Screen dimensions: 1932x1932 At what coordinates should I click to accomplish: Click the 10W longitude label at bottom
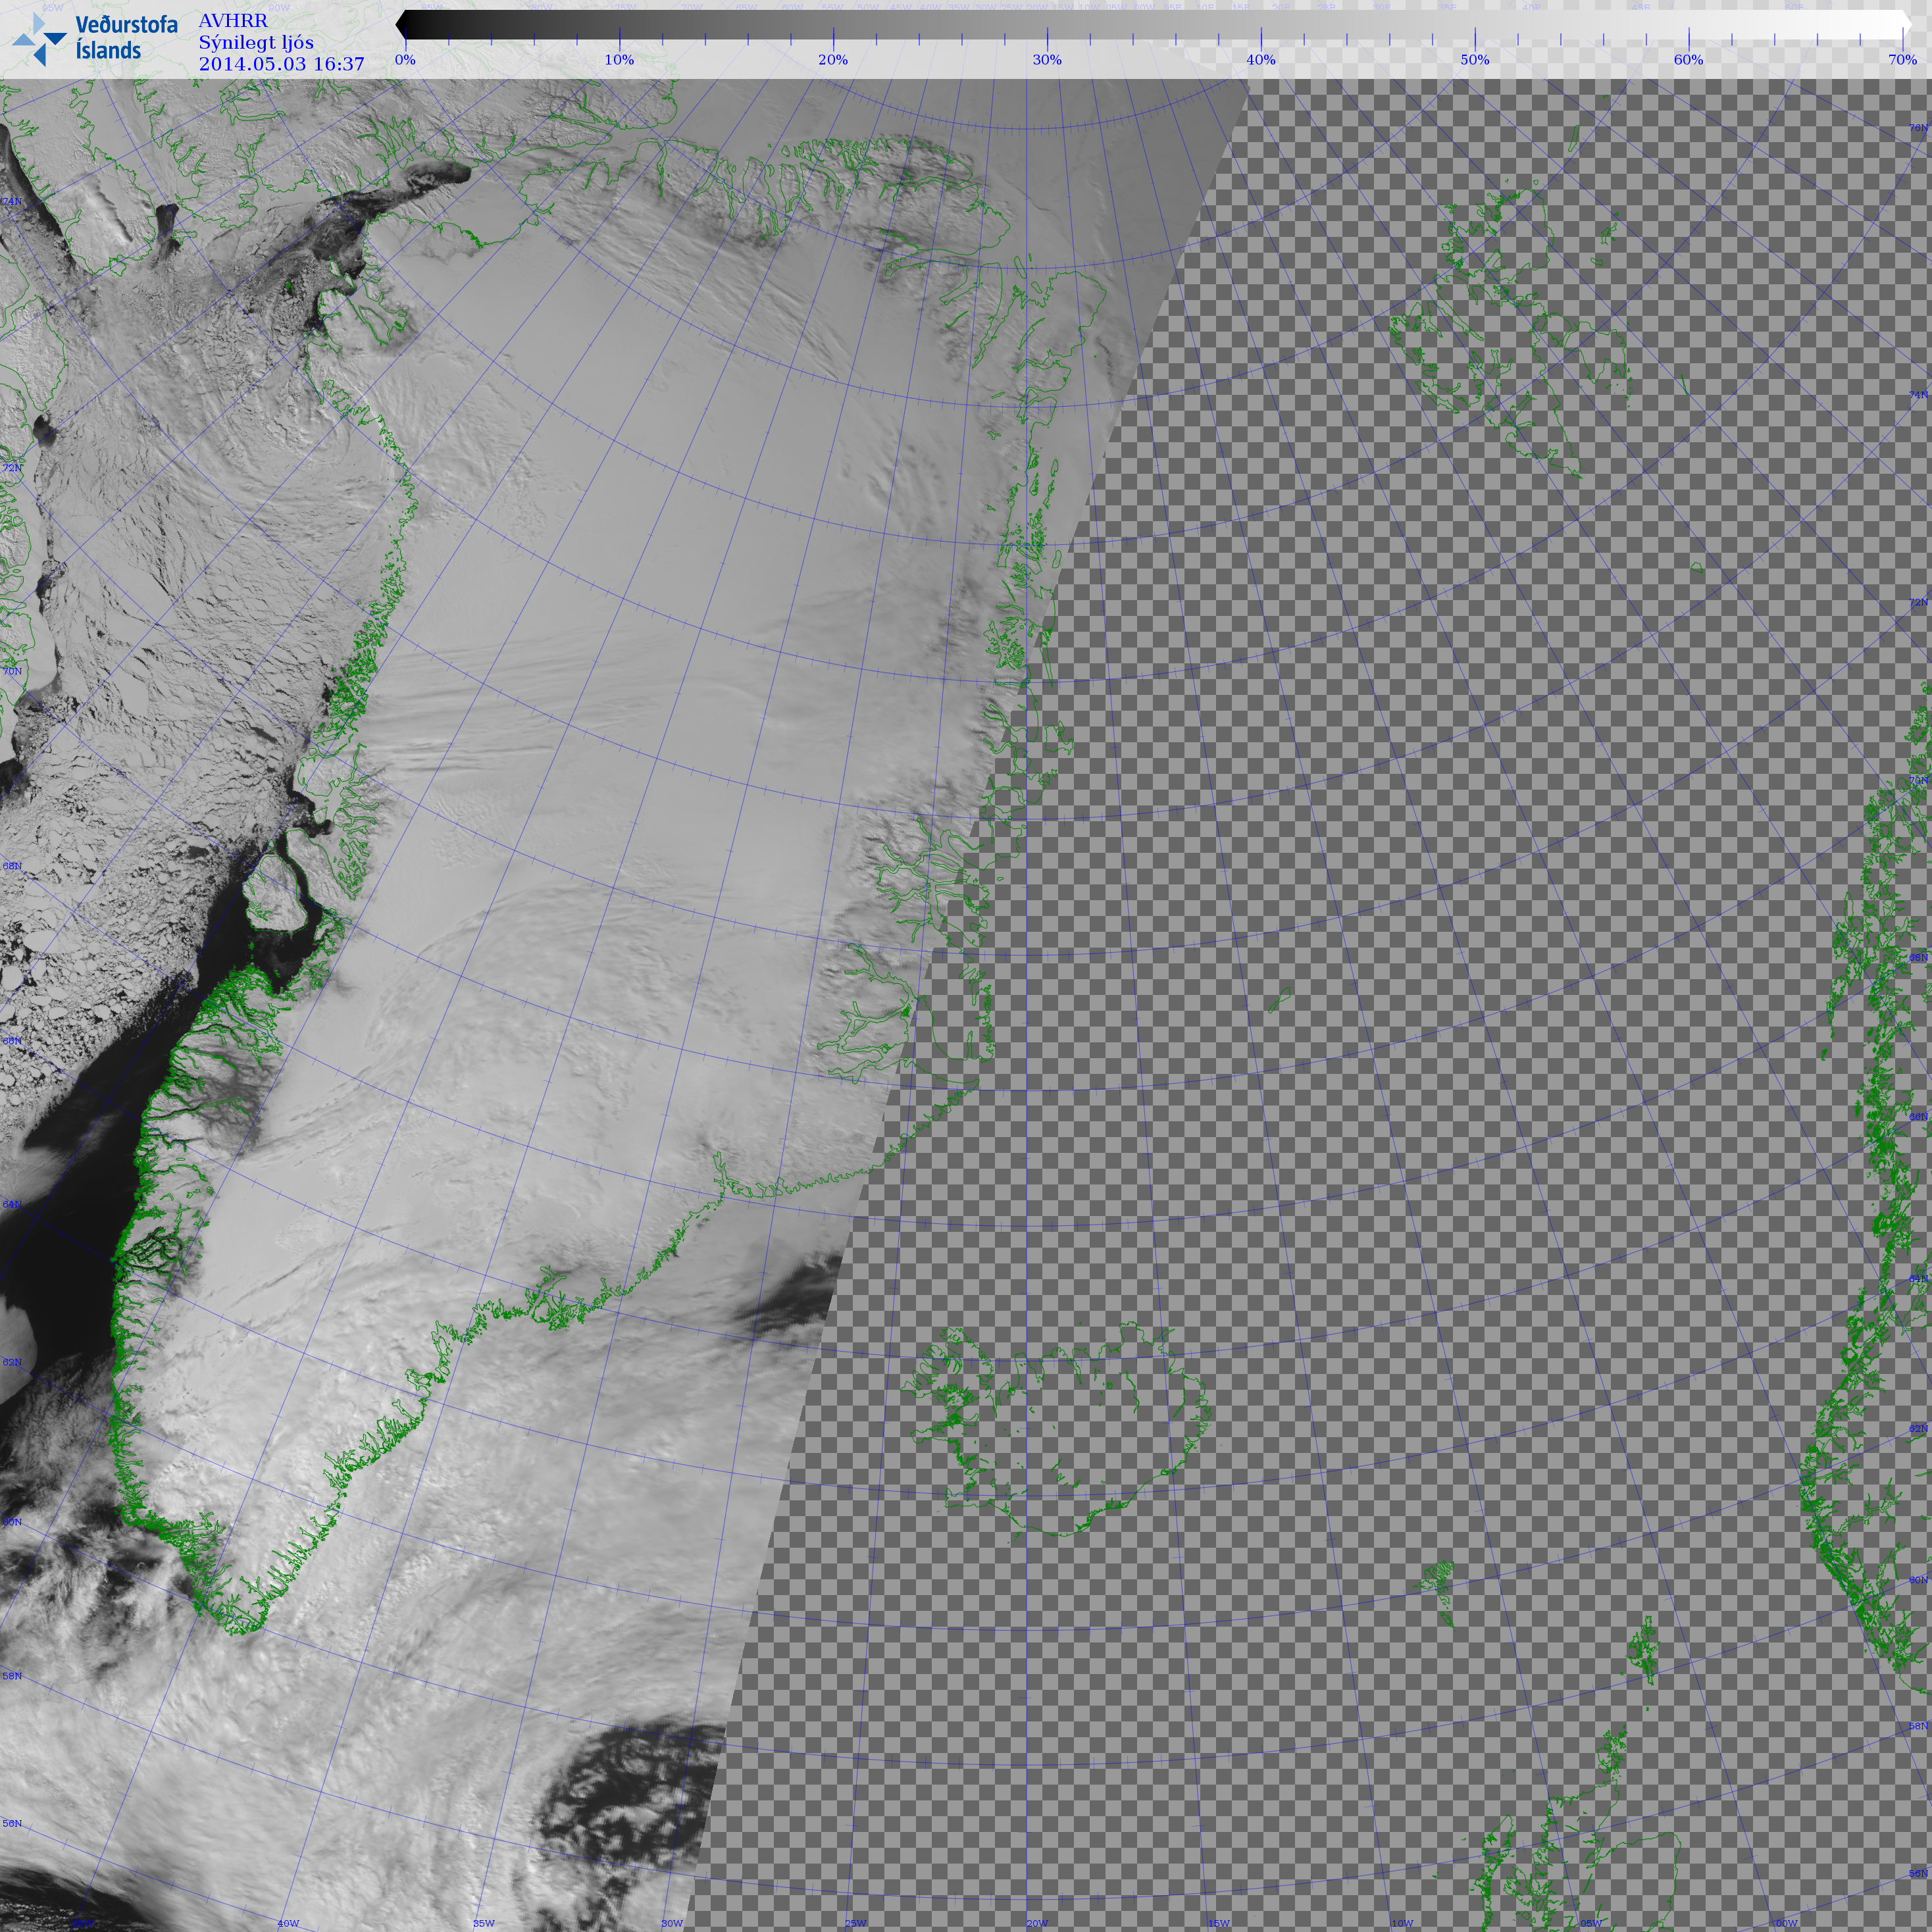(x=1402, y=1923)
